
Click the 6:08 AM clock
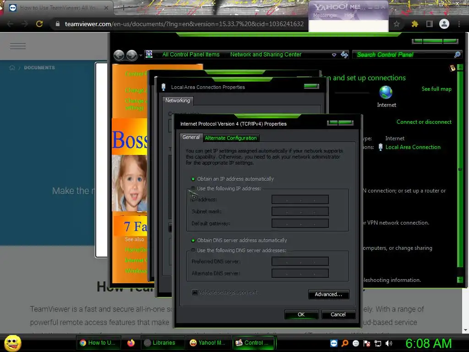(x=429, y=343)
